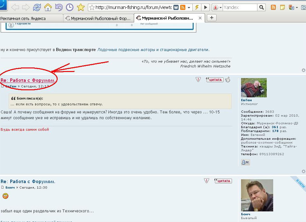Open Yandex search engine selector dropdown
Viewport: 306px width, 222px height.
(x=217, y=7)
